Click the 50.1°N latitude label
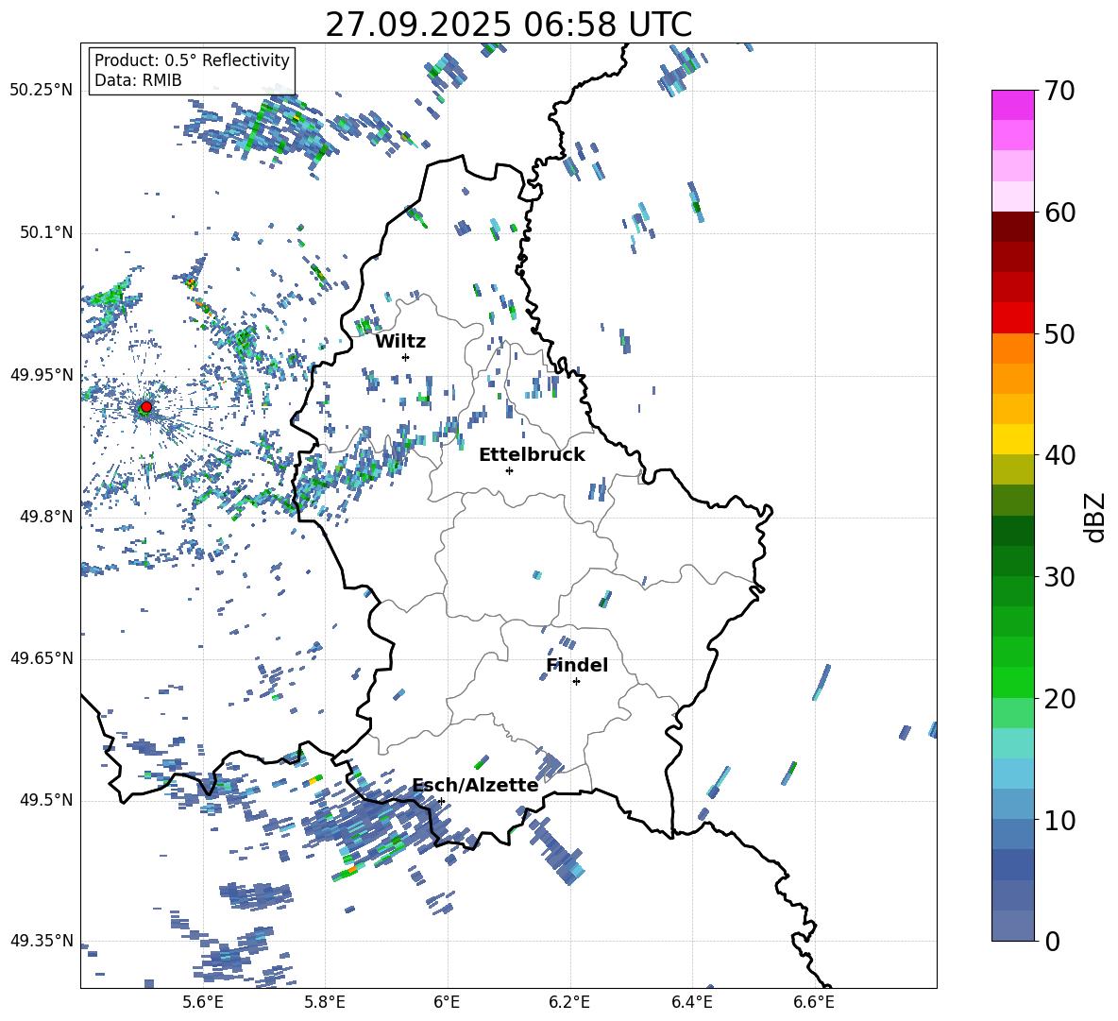Screen dimensions: 1118x1021 [46, 233]
